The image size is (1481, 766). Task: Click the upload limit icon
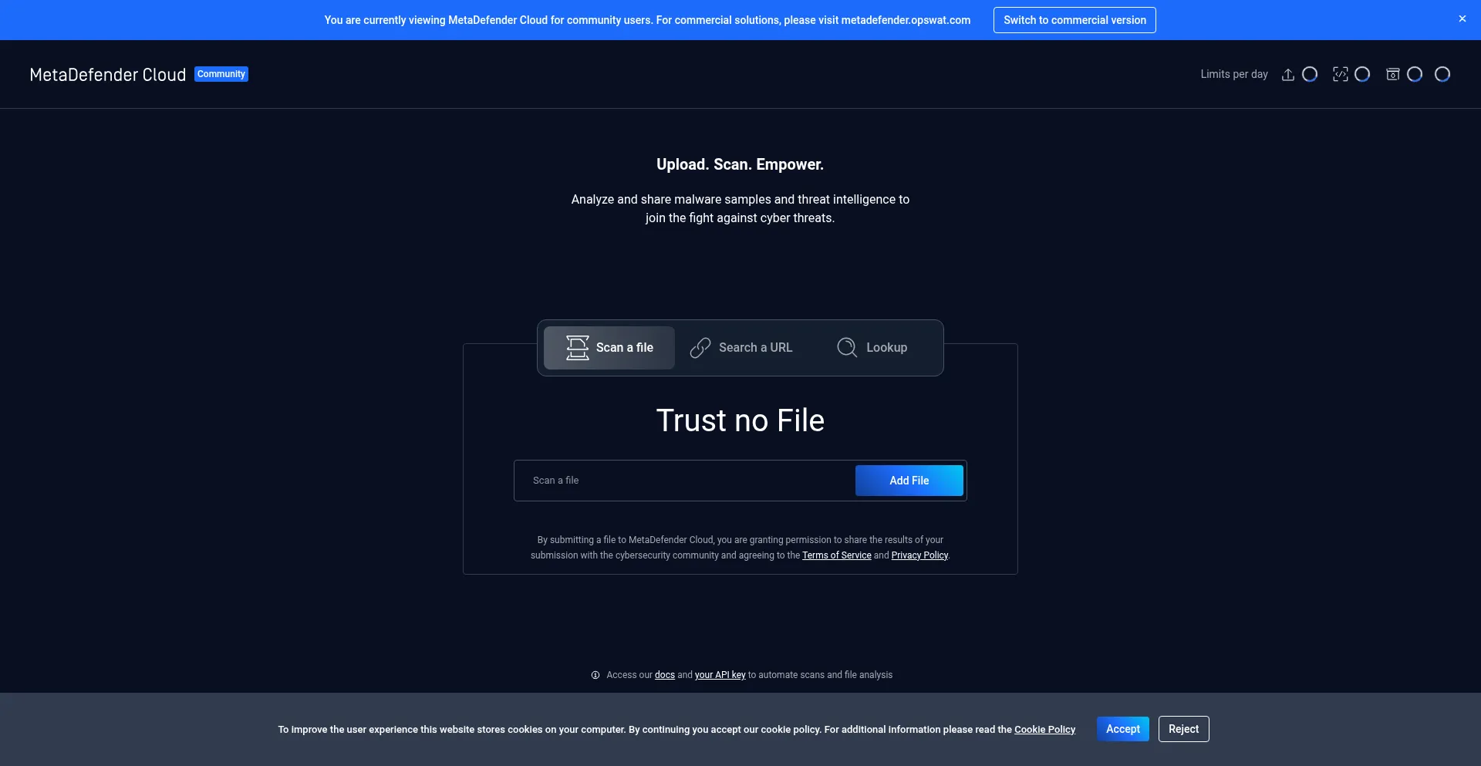(1287, 75)
